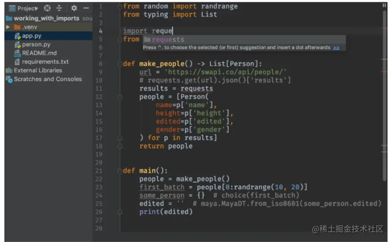Collapse the list comprehension fold at line 12
The image size is (392, 242).
pyautogui.click(x=120, y=97)
